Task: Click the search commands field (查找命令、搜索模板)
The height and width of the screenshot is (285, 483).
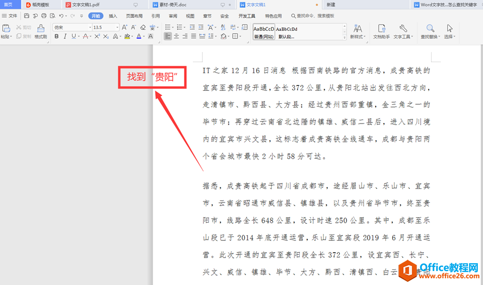Action: pyautogui.click(x=313, y=16)
